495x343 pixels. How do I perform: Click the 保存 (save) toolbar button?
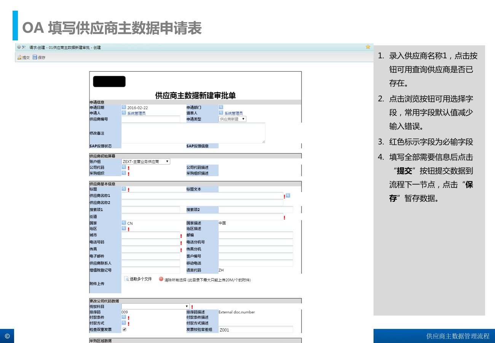(x=39, y=58)
